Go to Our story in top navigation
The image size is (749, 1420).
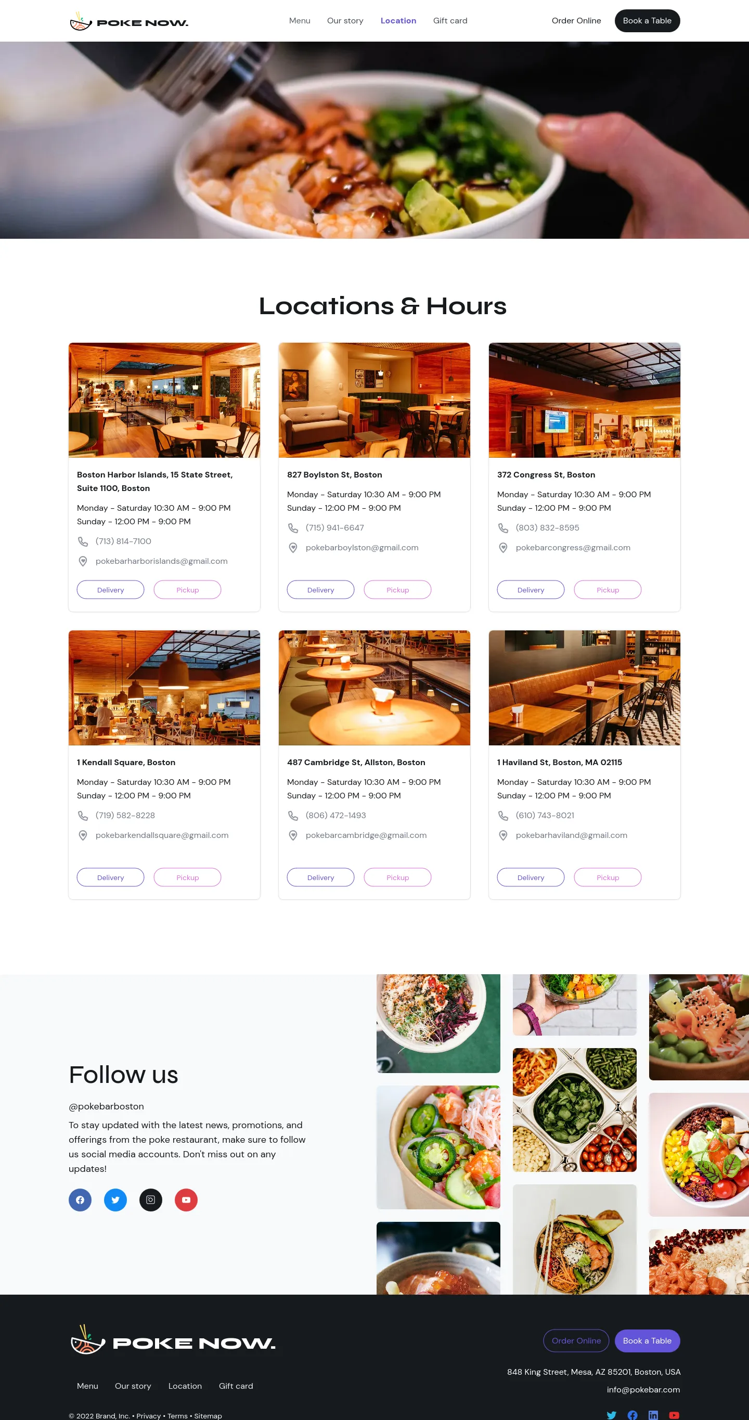click(x=345, y=21)
